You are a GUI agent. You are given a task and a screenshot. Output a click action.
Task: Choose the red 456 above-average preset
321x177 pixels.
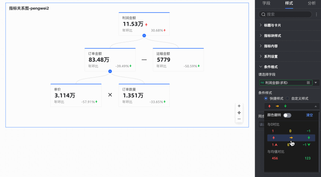click(x=275, y=158)
